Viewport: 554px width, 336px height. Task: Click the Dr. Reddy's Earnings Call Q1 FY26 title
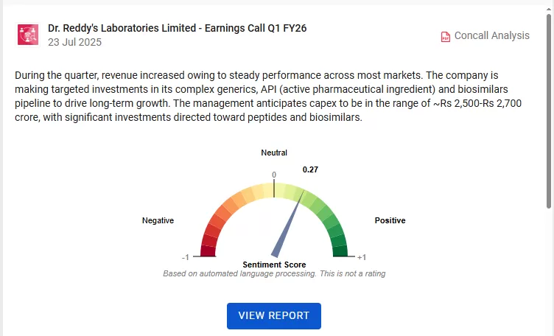coord(177,28)
